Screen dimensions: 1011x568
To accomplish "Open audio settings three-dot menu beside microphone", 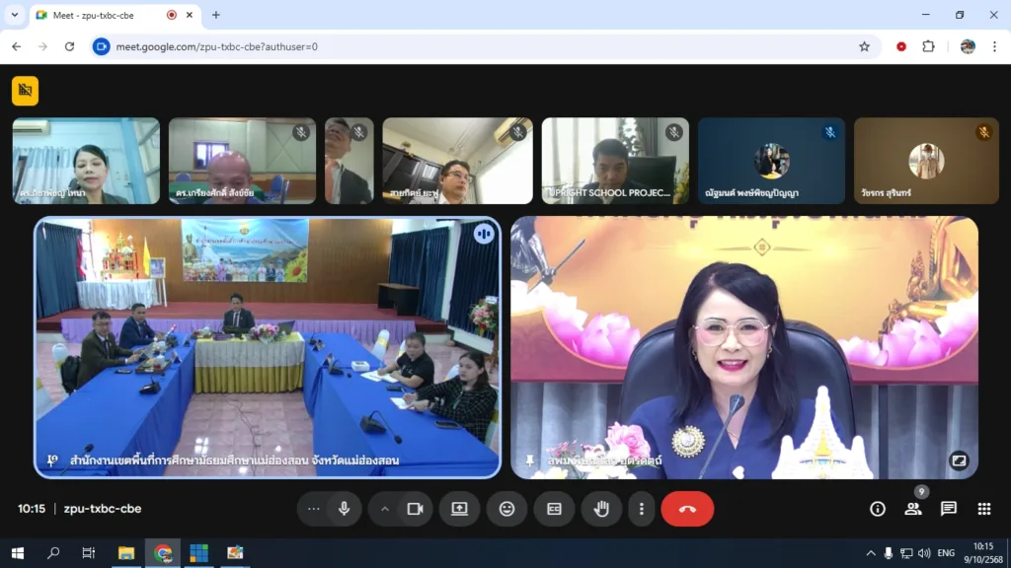I will tap(314, 509).
